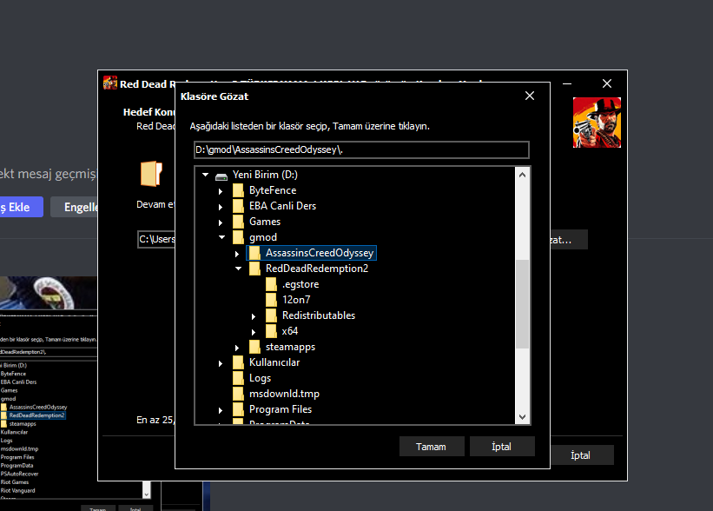
Task: Collapse the gmod folder
Action: (x=222, y=237)
